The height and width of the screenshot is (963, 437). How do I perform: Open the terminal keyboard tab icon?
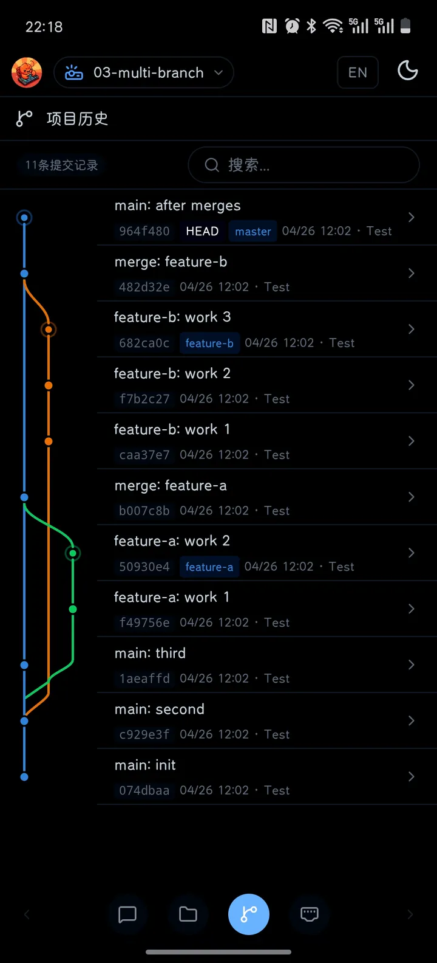[x=310, y=914]
